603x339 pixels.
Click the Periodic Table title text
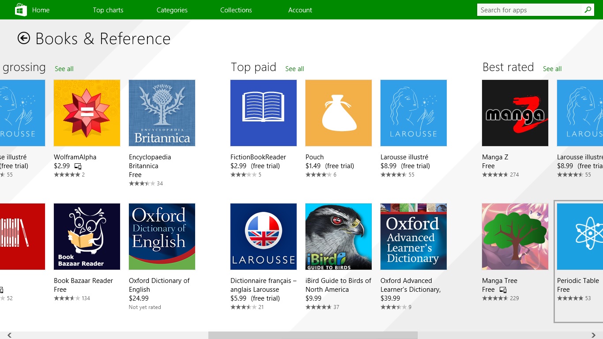tap(578, 281)
